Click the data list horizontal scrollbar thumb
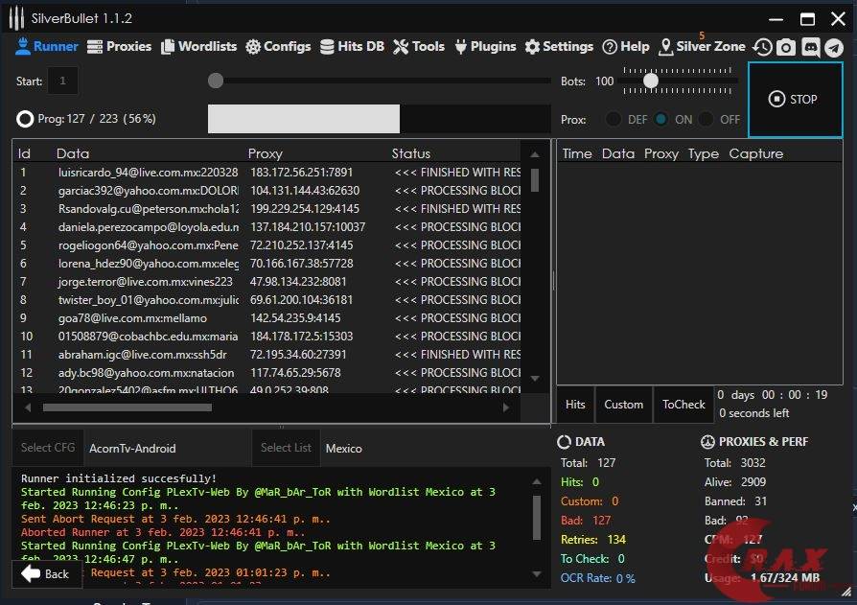This screenshot has width=857, height=605. tap(127, 407)
